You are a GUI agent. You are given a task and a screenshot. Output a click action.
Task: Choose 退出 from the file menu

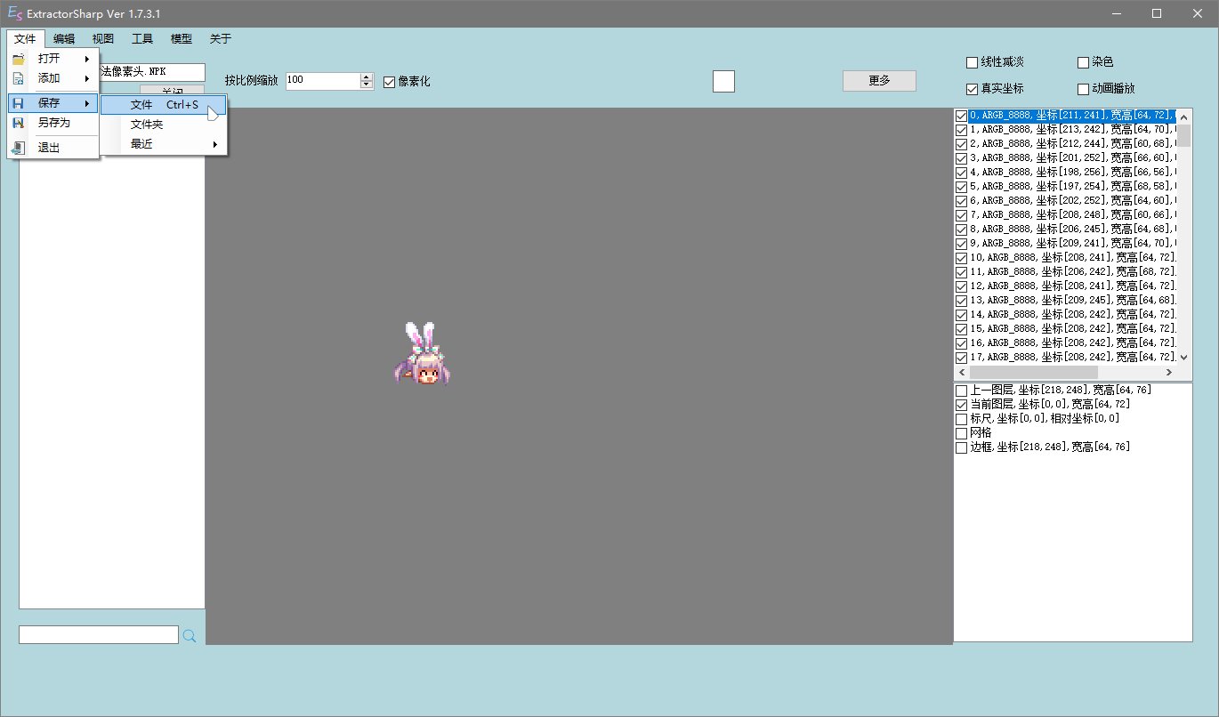pyautogui.click(x=53, y=148)
